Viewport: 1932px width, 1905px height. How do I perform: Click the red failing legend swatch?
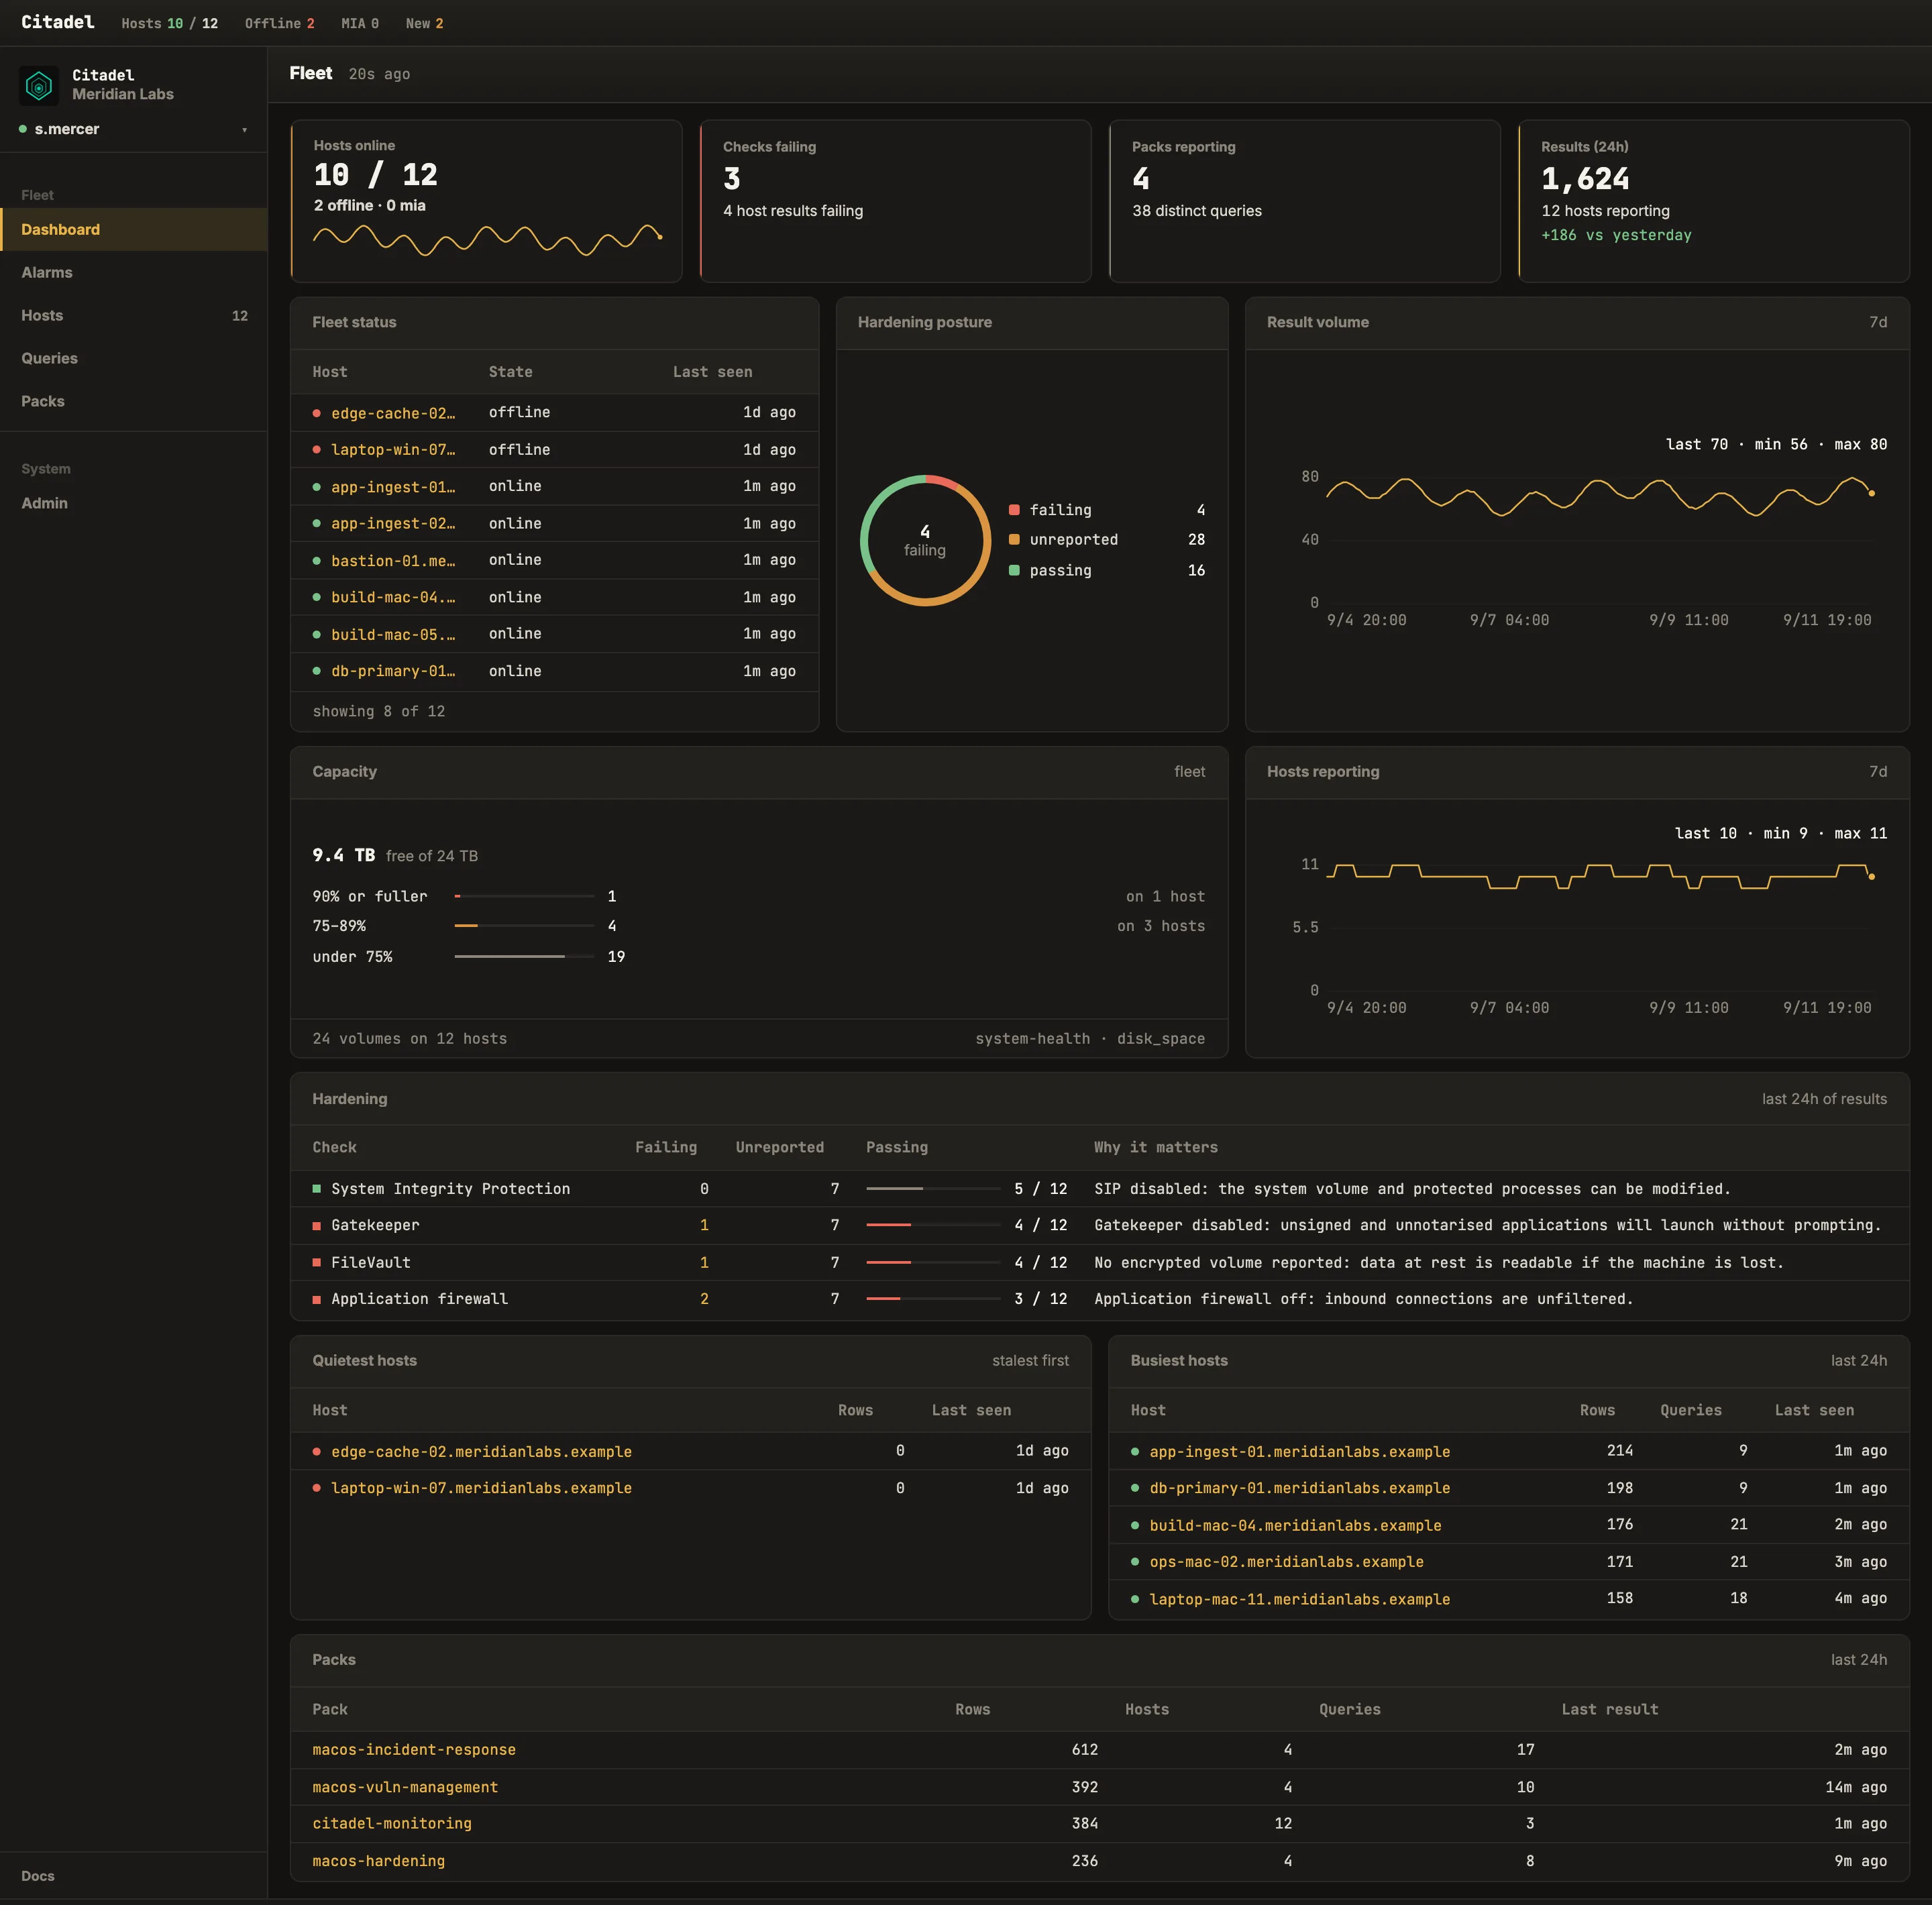[x=1014, y=510]
